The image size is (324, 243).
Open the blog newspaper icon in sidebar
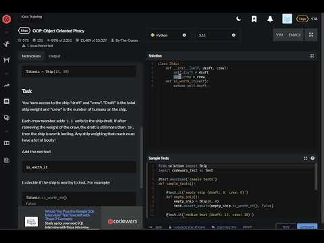(x=7, y=160)
